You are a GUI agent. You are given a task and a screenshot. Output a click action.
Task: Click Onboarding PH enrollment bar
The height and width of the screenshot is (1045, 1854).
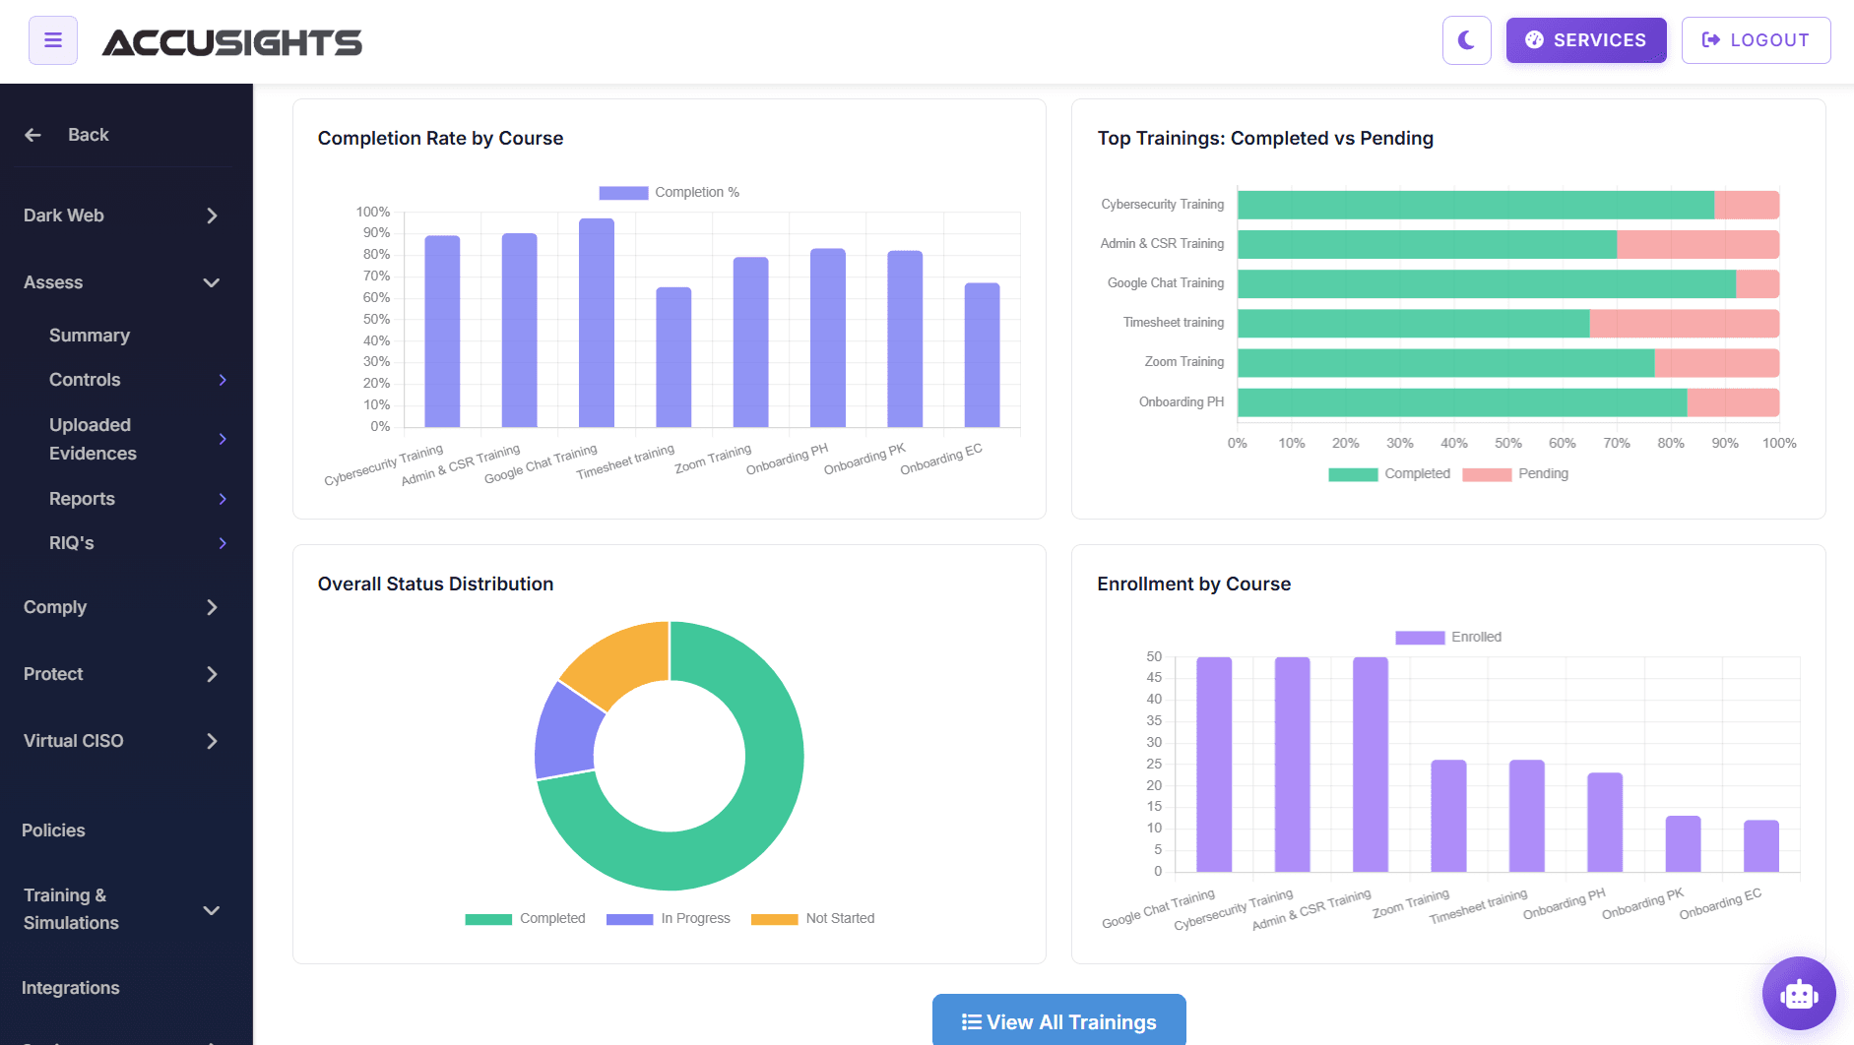(1605, 823)
